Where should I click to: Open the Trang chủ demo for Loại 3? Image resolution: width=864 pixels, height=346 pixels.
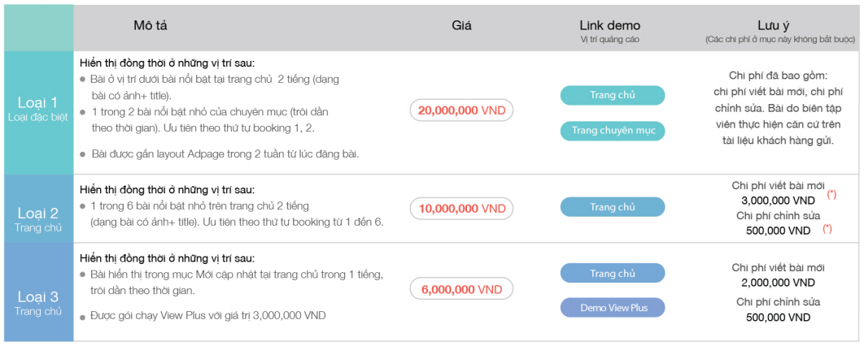pos(613,274)
